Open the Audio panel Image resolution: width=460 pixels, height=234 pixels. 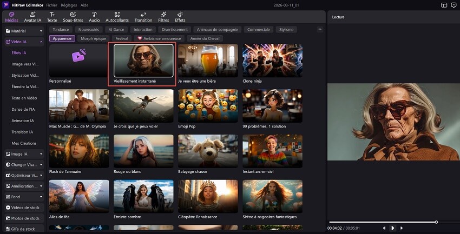click(x=94, y=17)
